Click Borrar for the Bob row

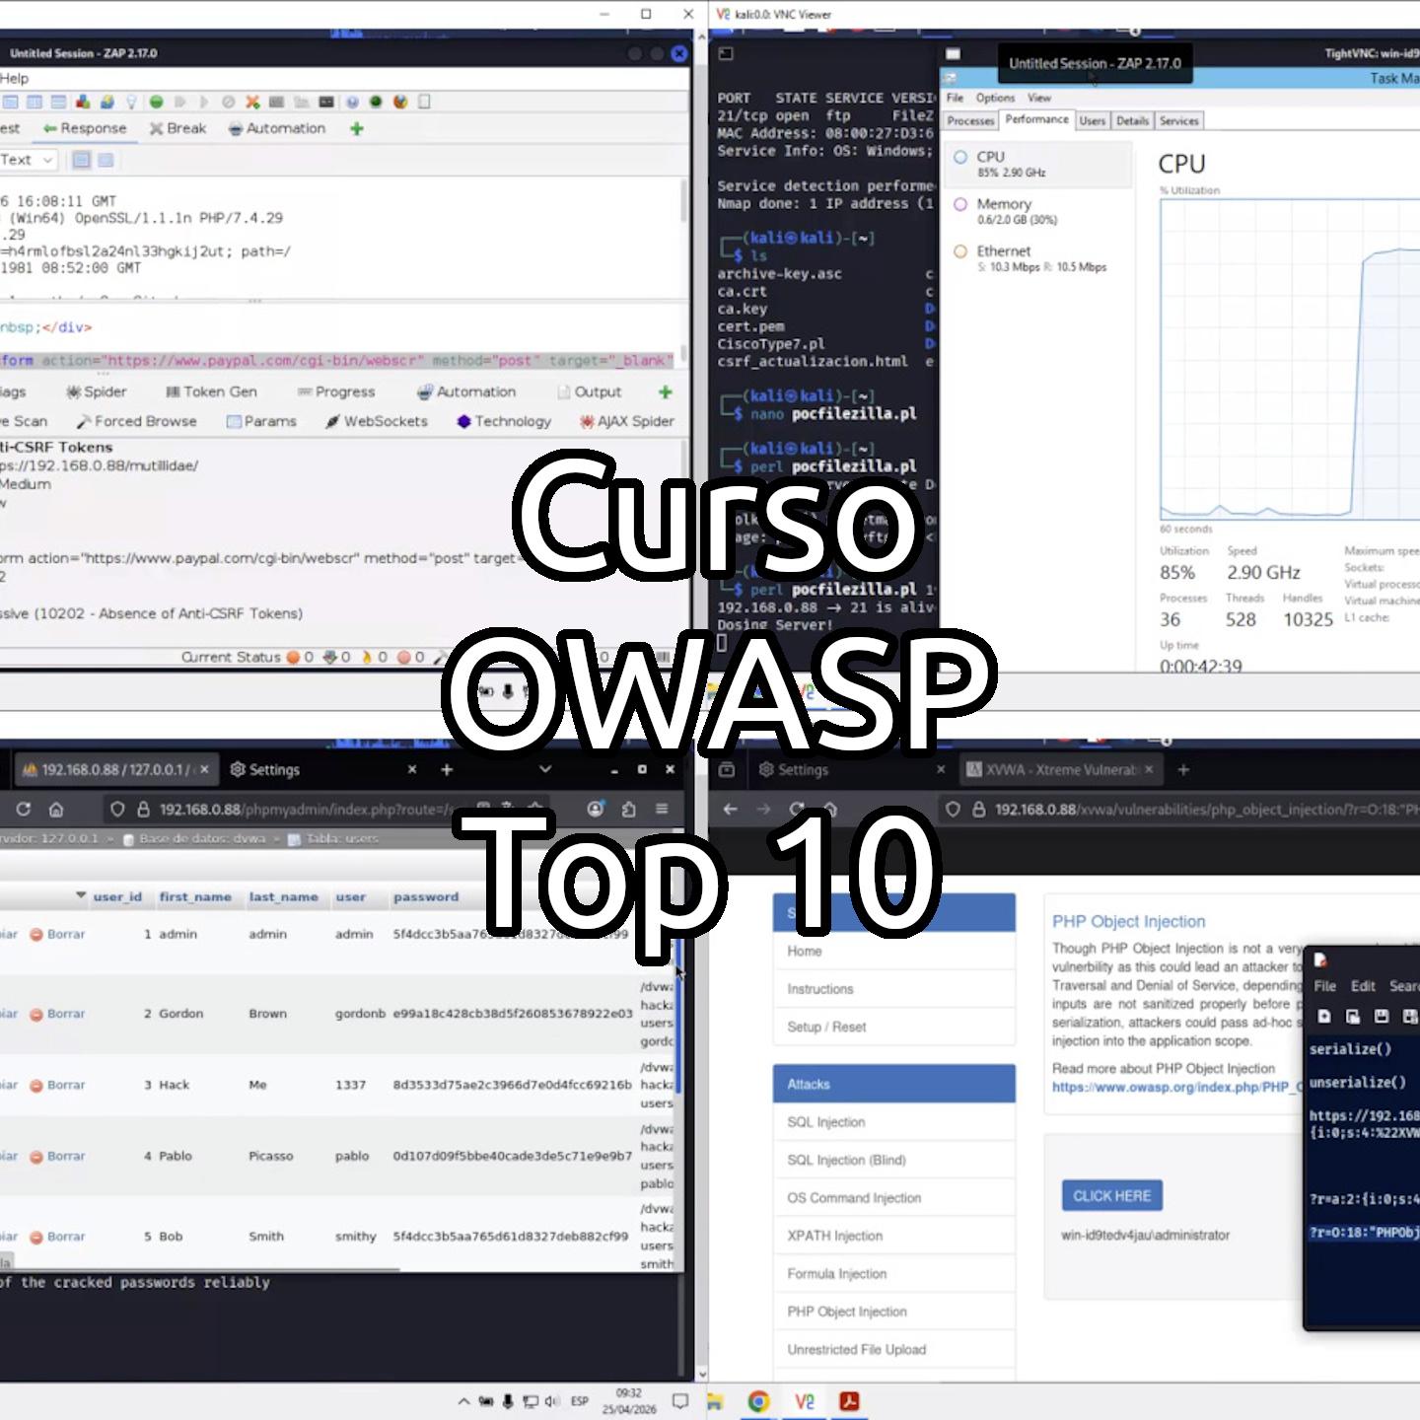(x=58, y=1237)
